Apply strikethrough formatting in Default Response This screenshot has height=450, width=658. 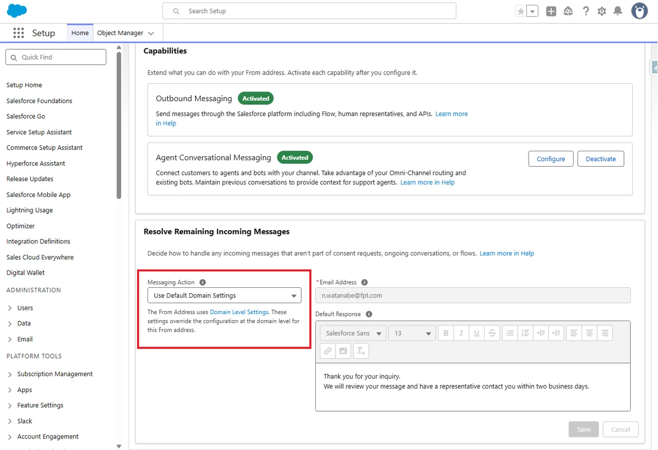tap(492, 333)
